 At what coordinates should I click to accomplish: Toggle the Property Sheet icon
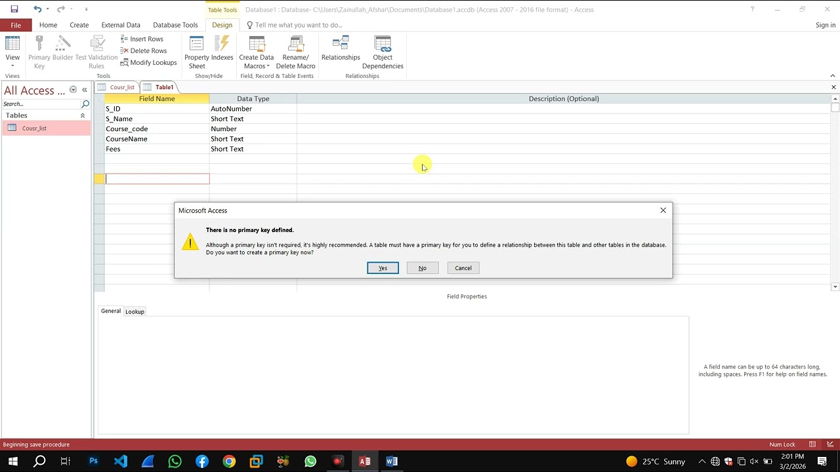(197, 43)
